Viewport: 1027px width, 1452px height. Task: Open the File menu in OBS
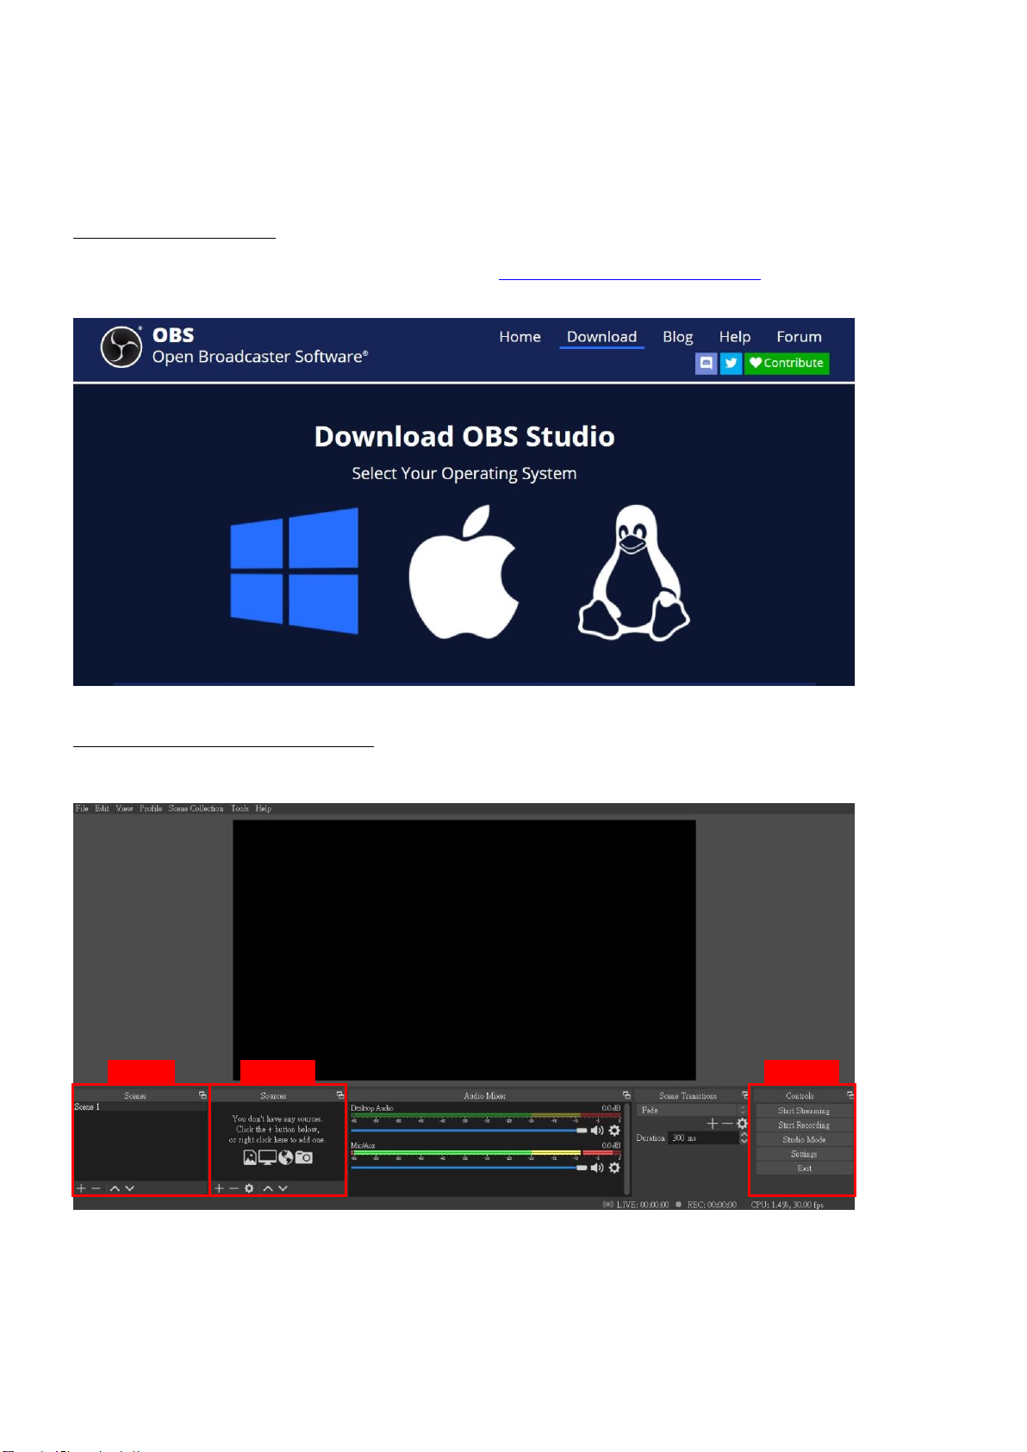pyautogui.click(x=82, y=809)
